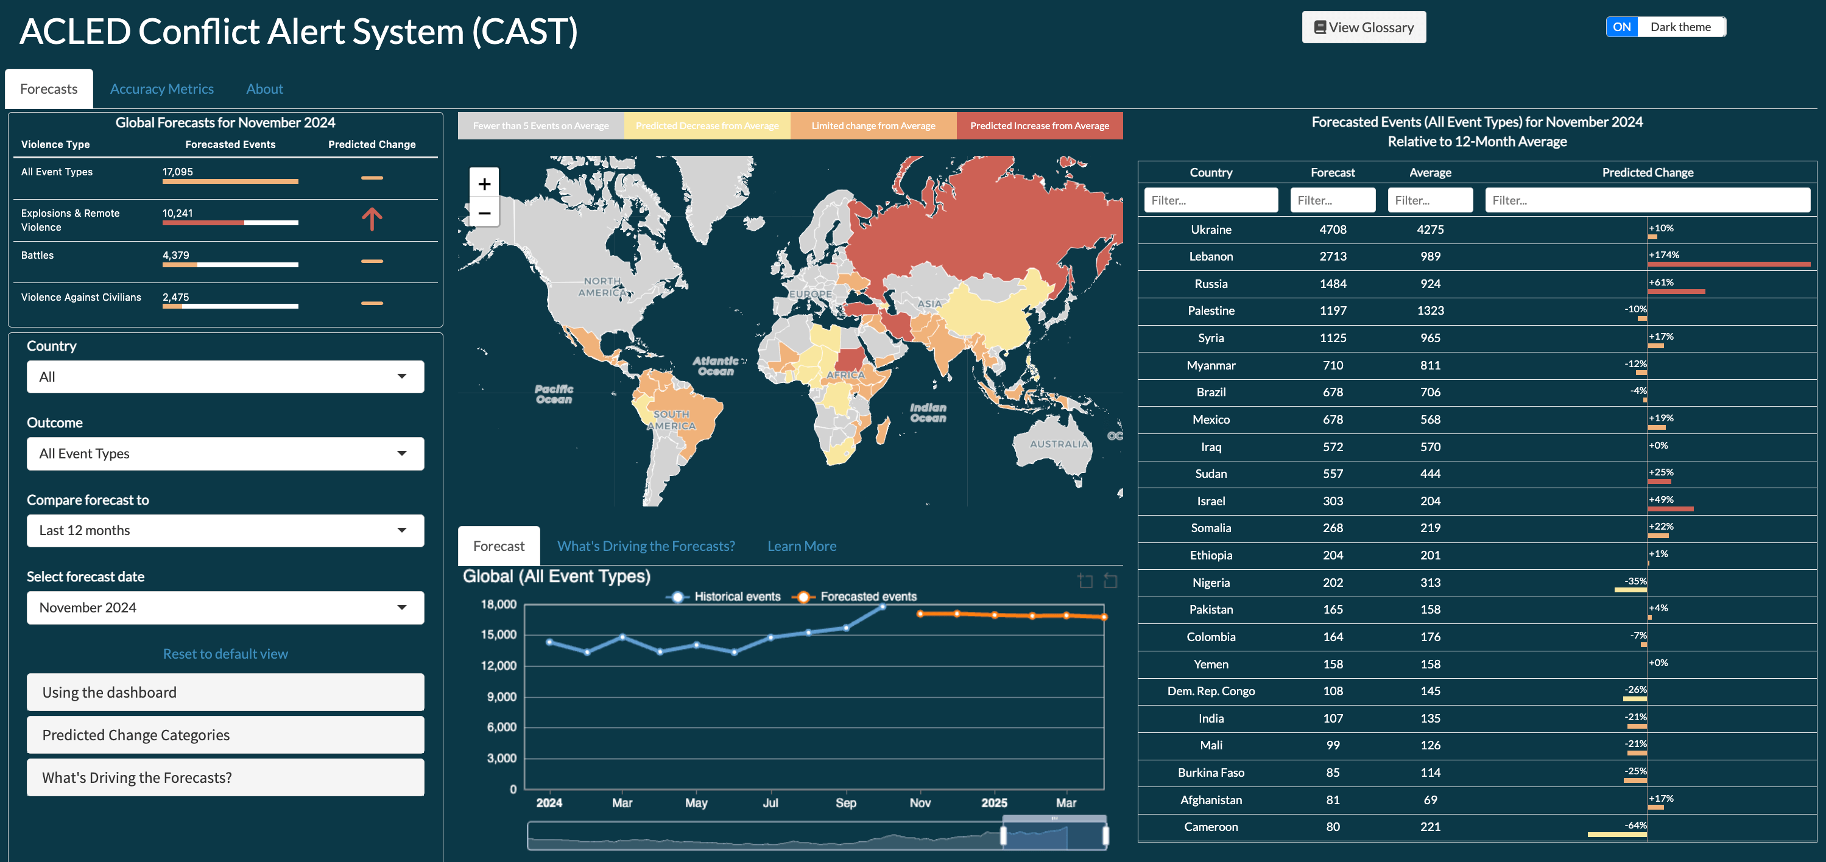The width and height of the screenshot is (1826, 862).
Task: Activate the chart area zoom tool icon
Action: [x=1085, y=581]
